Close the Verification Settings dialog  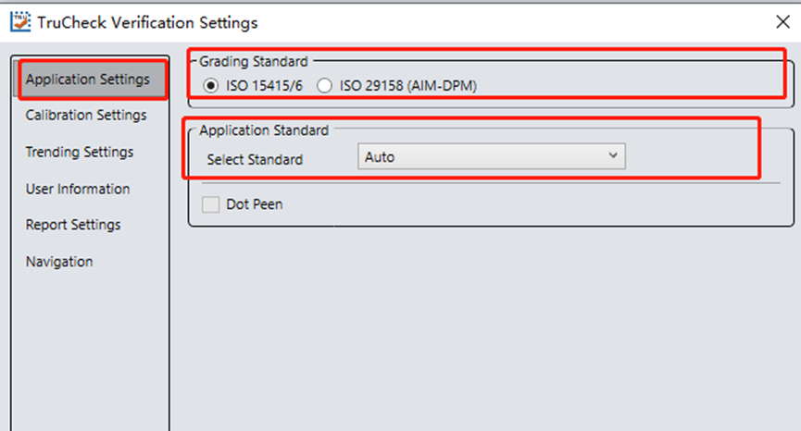[x=781, y=22]
